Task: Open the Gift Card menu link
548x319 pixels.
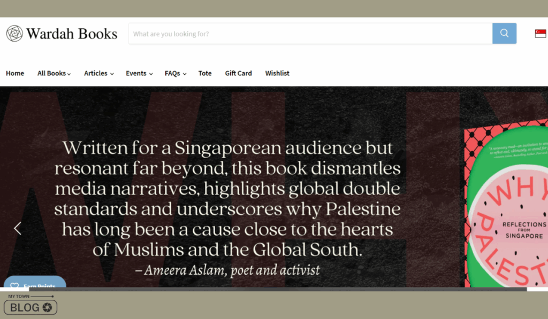Action: coord(238,73)
